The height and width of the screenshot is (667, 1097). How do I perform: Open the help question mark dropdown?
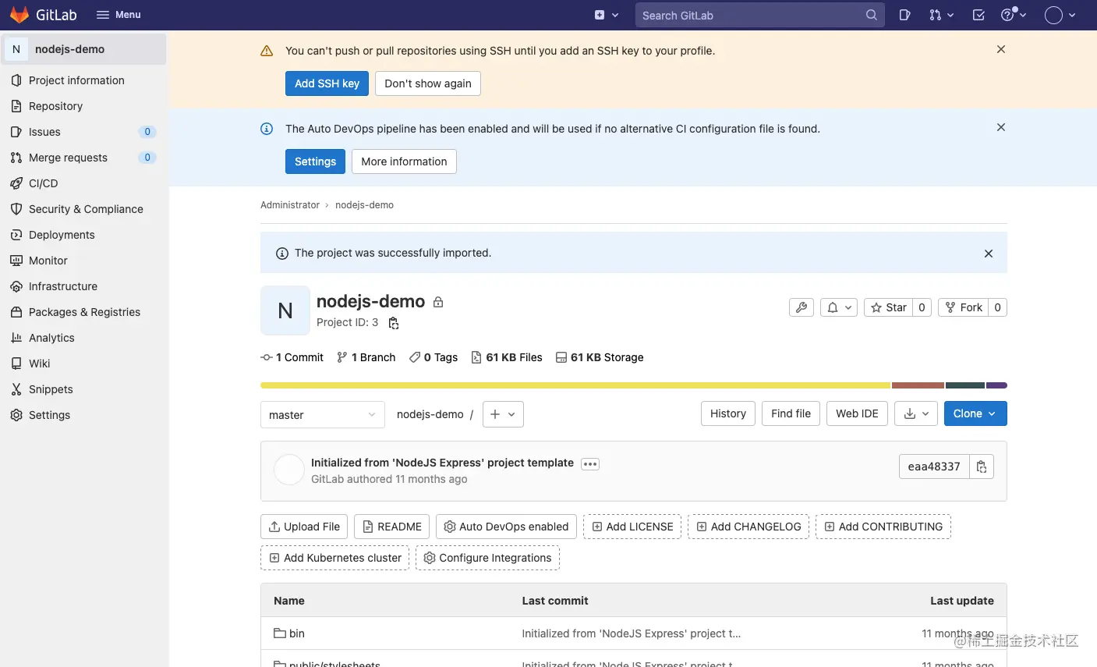[1014, 15]
